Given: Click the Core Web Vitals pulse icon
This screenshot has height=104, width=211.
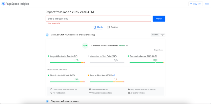Looking at the screenshot, I should pos(85,46).
